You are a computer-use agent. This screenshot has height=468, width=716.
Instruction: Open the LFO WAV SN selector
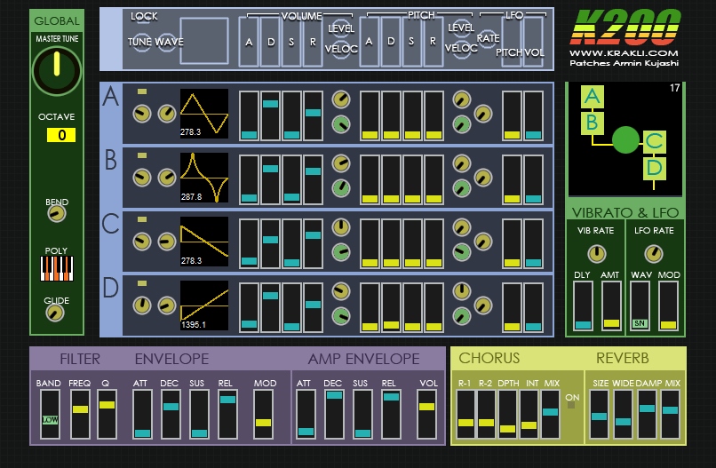pos(640,323)
